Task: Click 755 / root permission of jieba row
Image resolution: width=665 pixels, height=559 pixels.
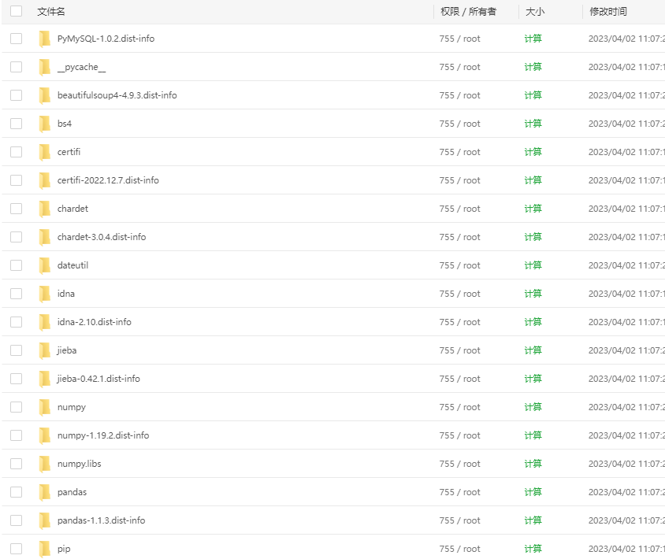Action: point(459,350)
